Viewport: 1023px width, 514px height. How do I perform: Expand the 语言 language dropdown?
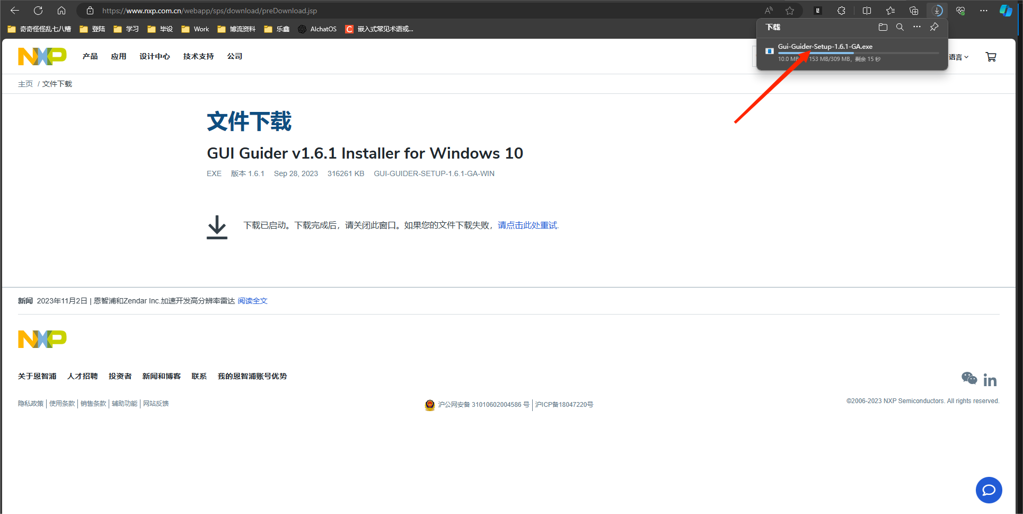click(959, 57)
